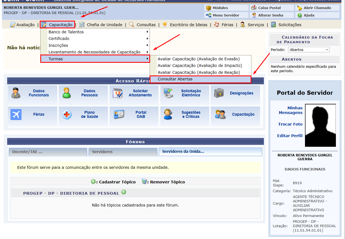Click the Capacitação notepad icon

click(44, 25)
